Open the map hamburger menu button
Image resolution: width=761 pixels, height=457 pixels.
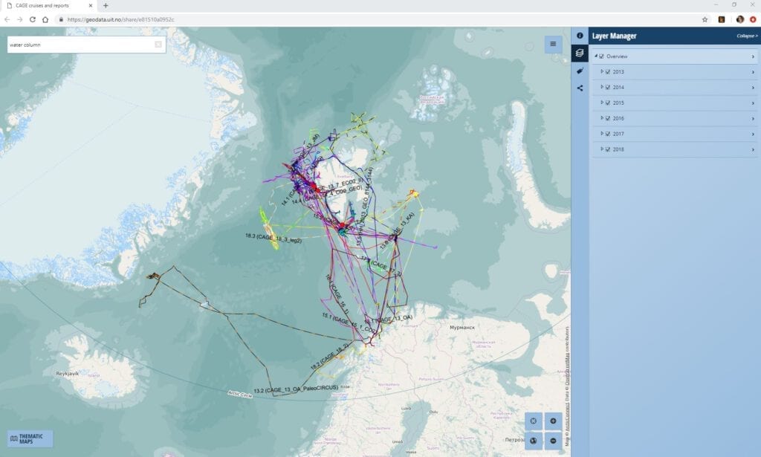point(553,44)
